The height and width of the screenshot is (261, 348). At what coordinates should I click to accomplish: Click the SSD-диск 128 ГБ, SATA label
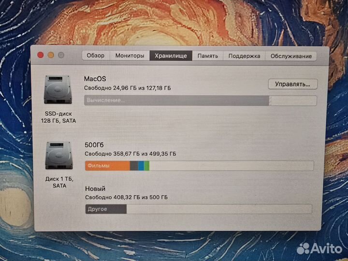[x=58, y=117]
